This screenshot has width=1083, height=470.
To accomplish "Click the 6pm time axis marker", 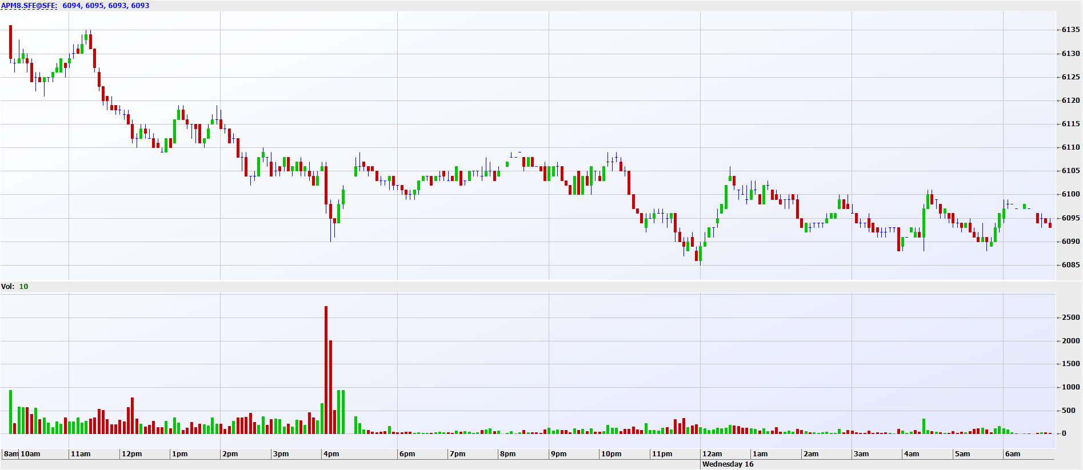I will (x=407, y=454).
